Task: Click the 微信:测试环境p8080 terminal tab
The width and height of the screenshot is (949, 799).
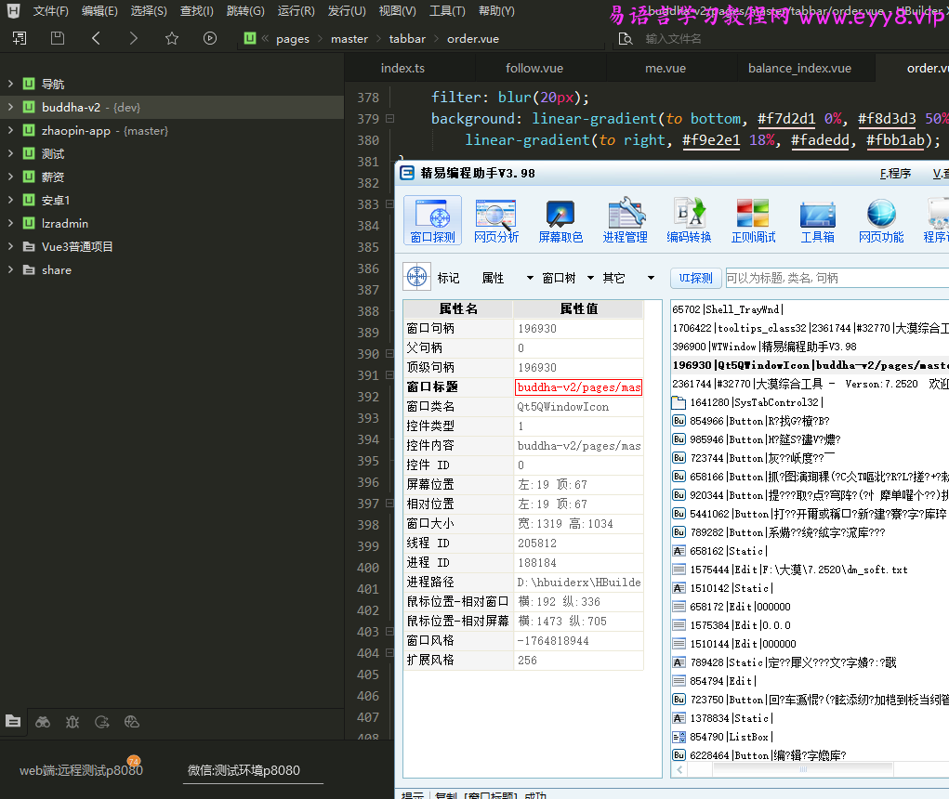Action: 244,770
